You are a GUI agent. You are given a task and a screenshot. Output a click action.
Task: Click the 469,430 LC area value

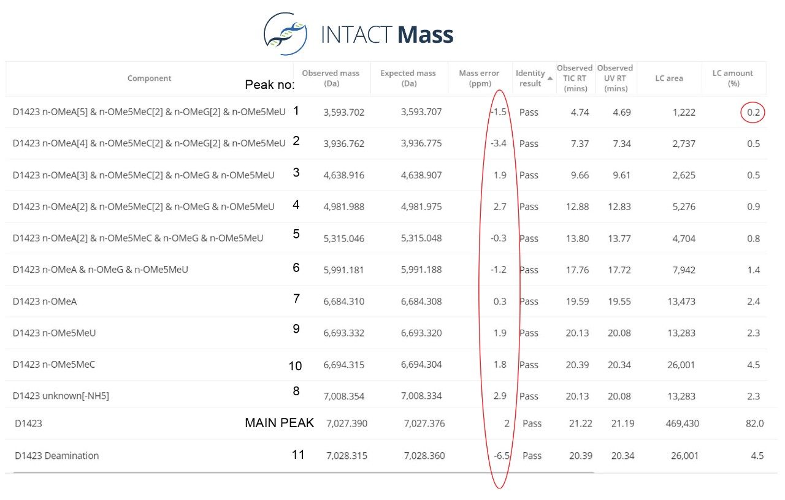[683, 423]
